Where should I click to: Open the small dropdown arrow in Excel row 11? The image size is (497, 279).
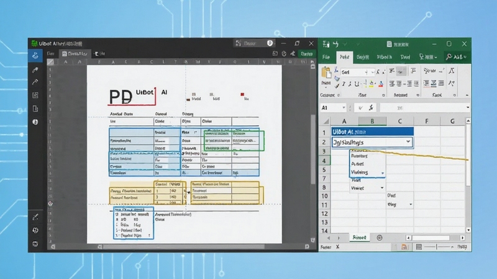click(411, 205)
